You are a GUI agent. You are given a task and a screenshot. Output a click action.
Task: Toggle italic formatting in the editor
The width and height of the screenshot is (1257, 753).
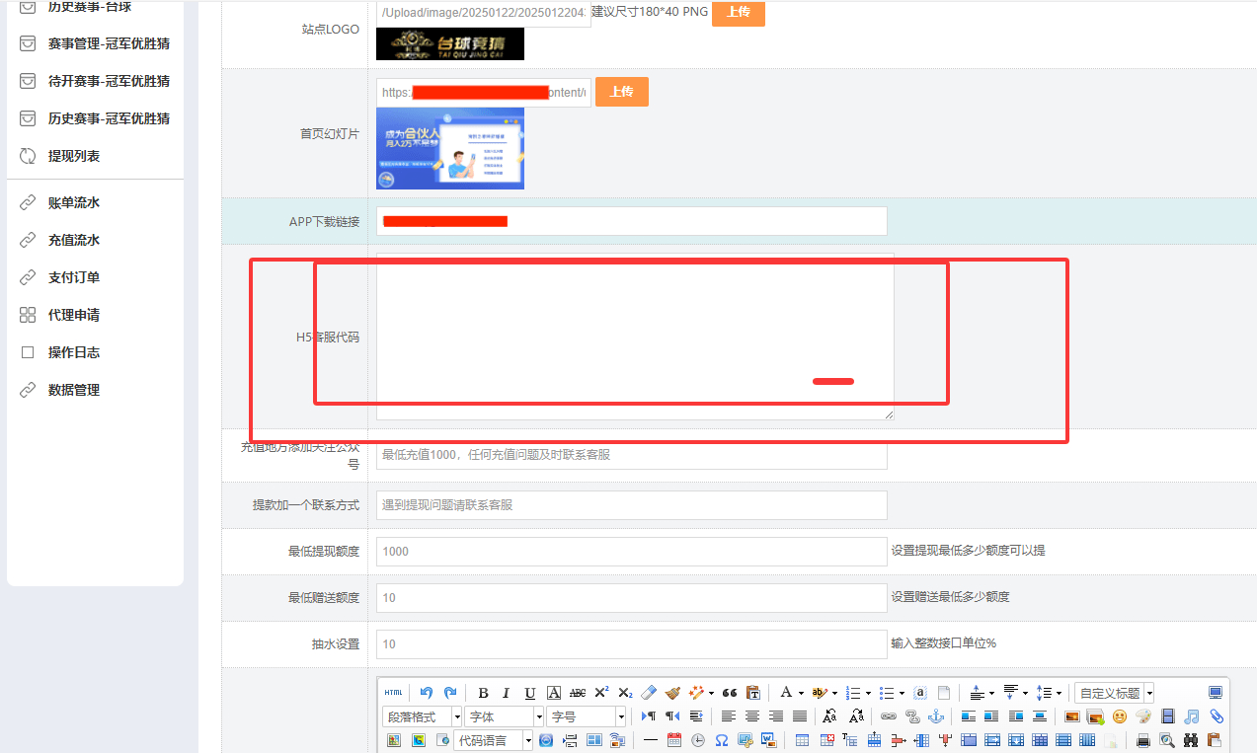pyautogui.click(x=507, y=693)
